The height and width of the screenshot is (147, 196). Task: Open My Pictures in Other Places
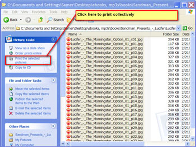click(23, 140)
